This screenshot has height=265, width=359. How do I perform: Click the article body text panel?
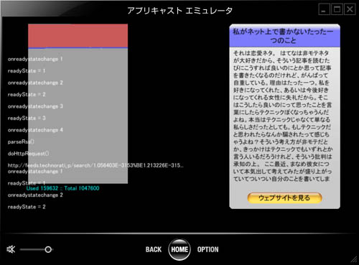283,116
